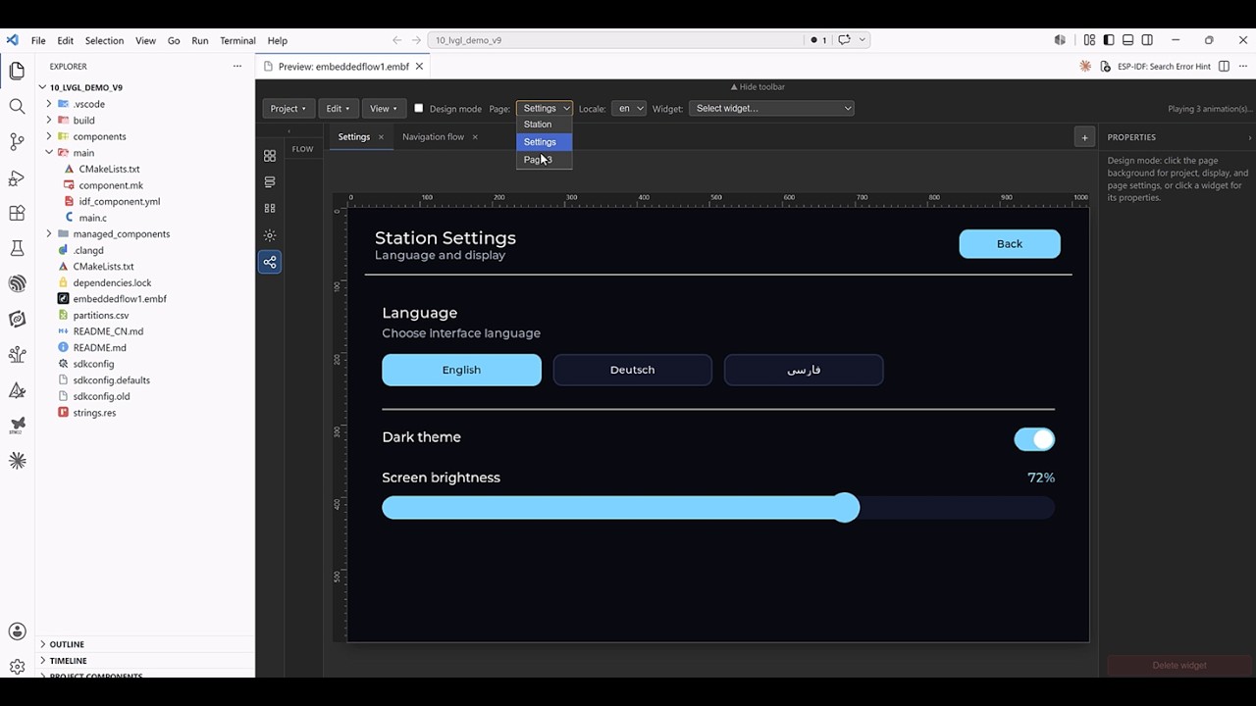Image resolution: width=1256 pixels, height=706 pixels.
Task: Switch to the Settings canvas tab
Action: pos(354,137)
